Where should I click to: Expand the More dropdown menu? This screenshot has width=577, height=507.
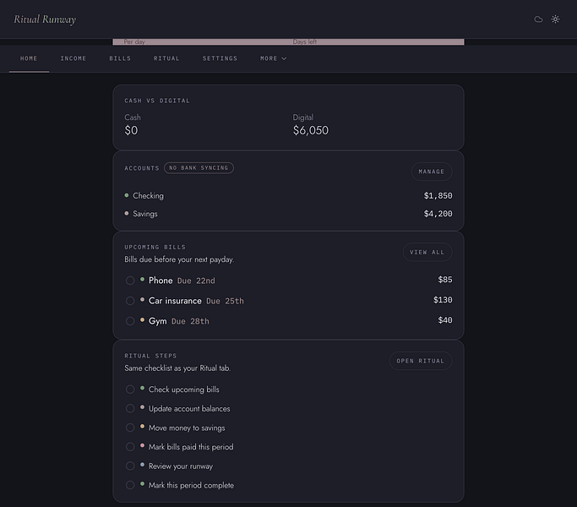click(x=273, y=58)
